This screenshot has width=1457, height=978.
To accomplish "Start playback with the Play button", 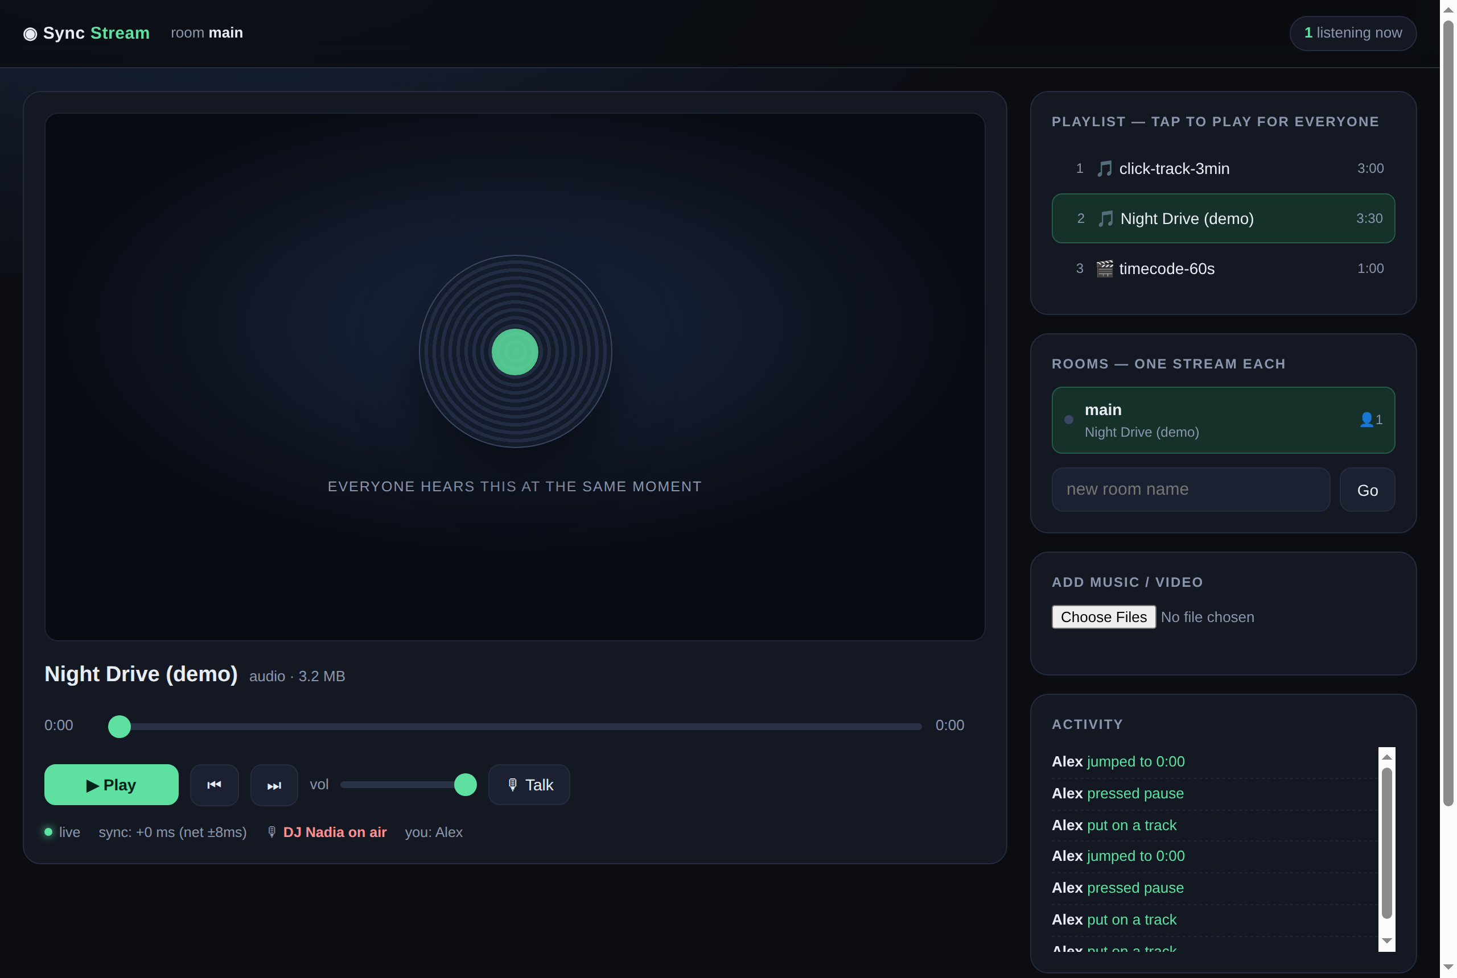I will coord(111,785).
